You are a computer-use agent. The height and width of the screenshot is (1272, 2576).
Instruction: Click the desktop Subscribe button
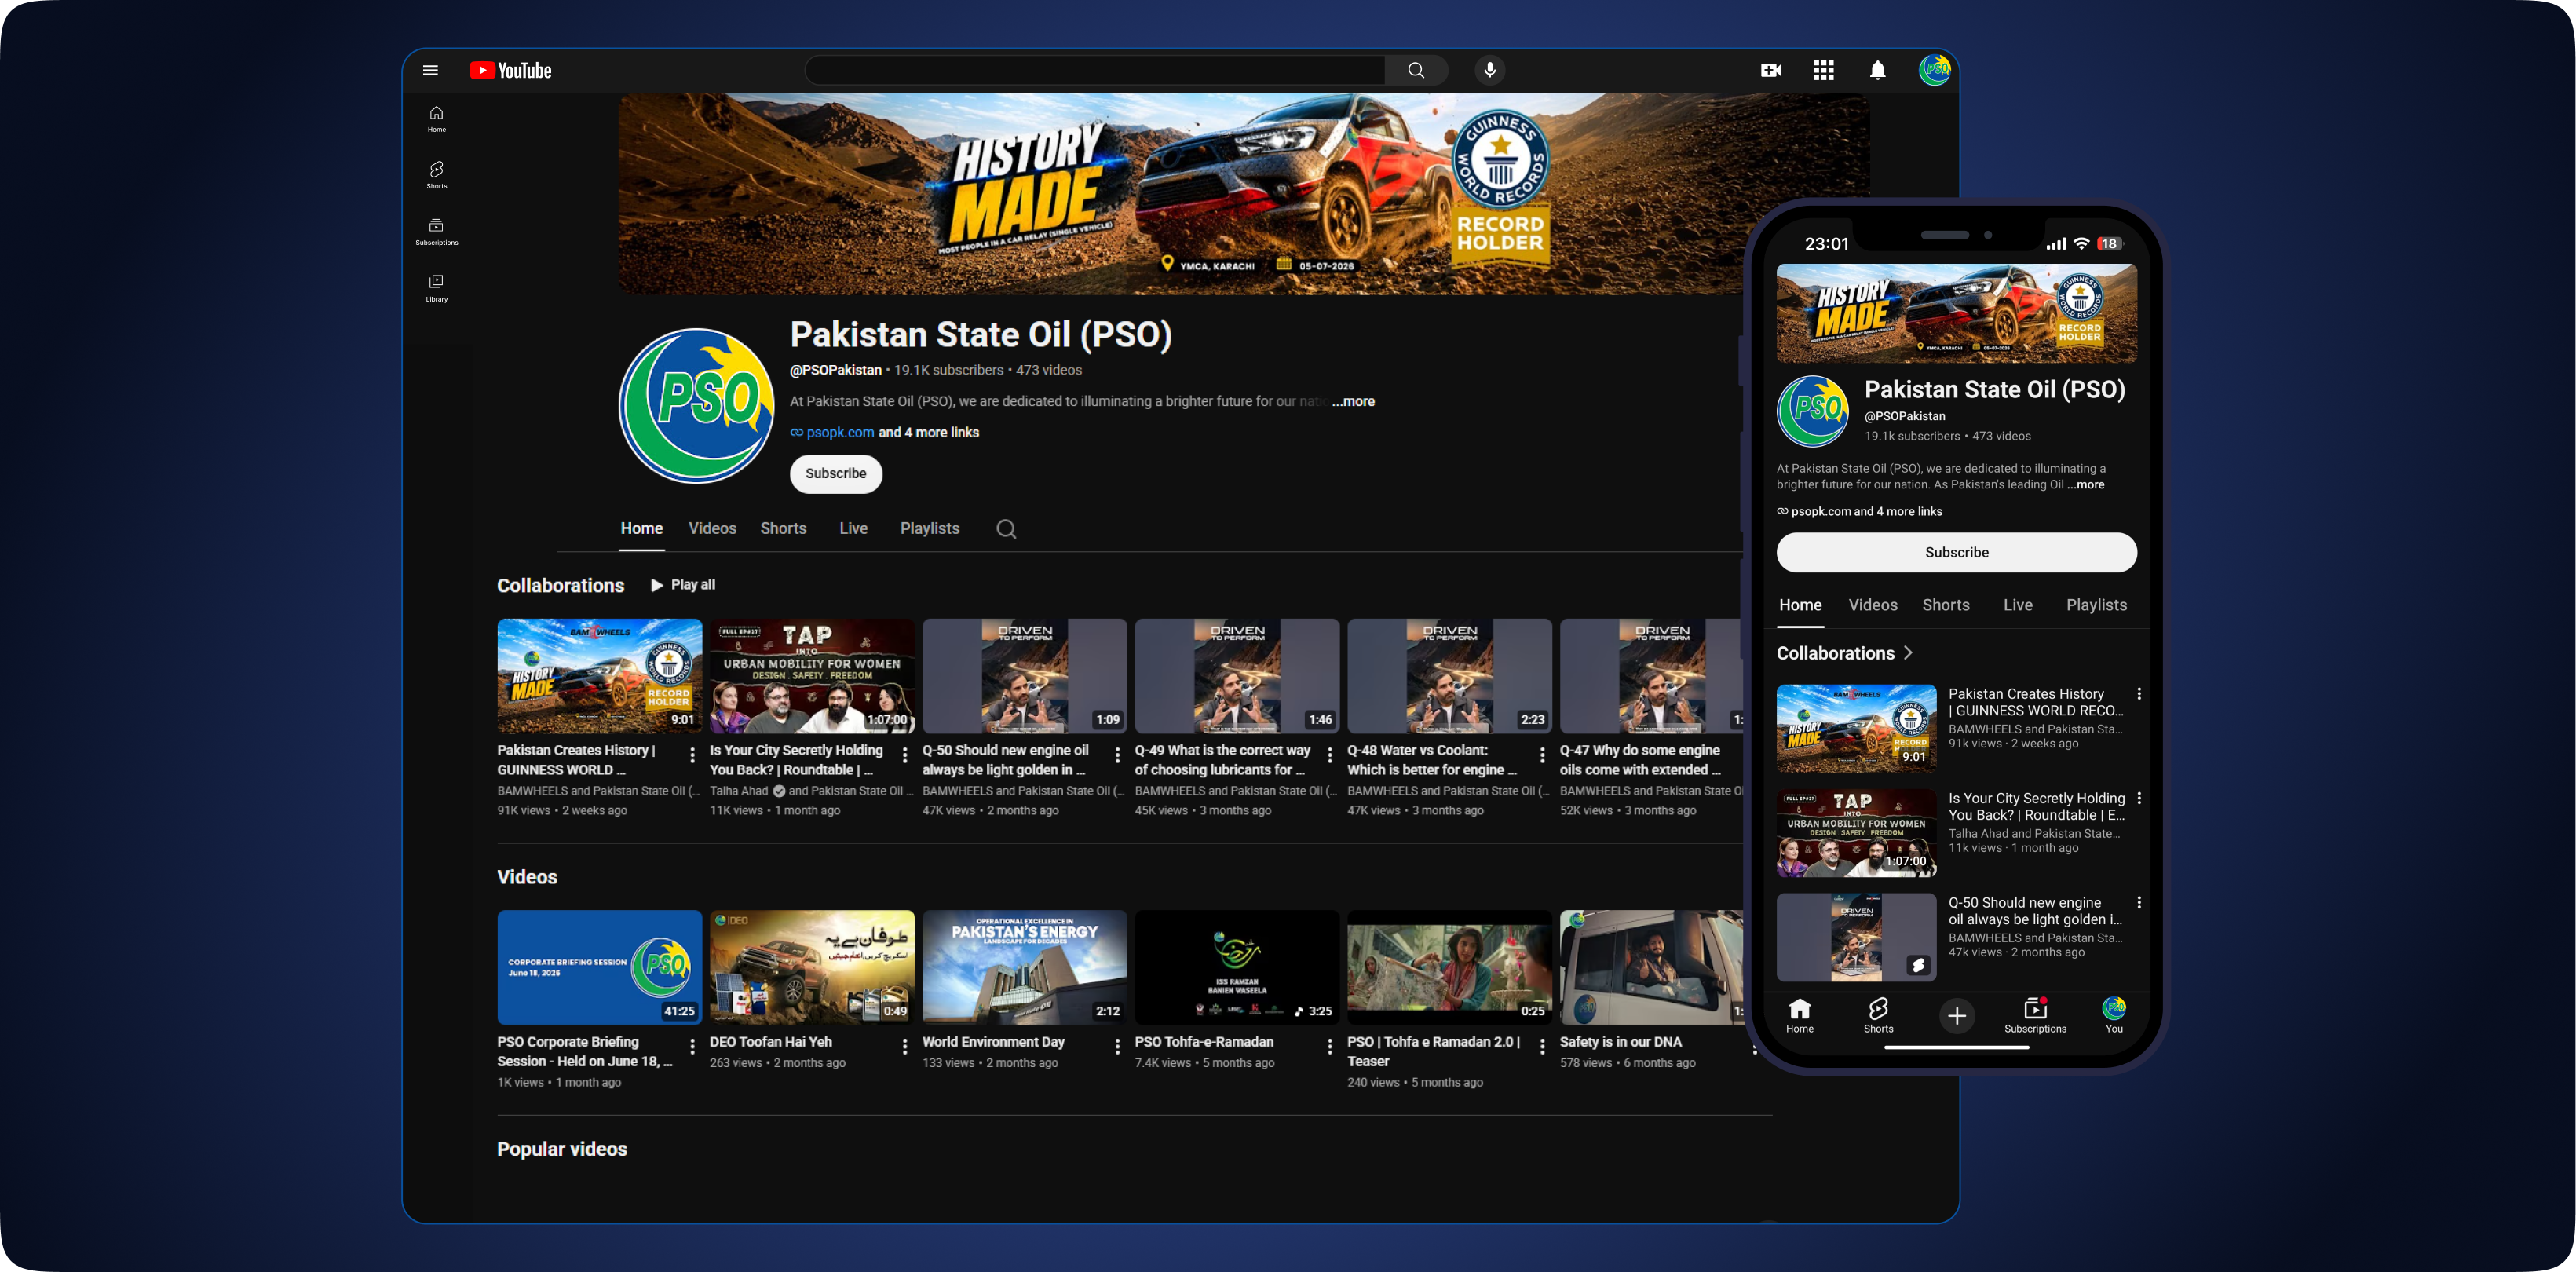836,474
